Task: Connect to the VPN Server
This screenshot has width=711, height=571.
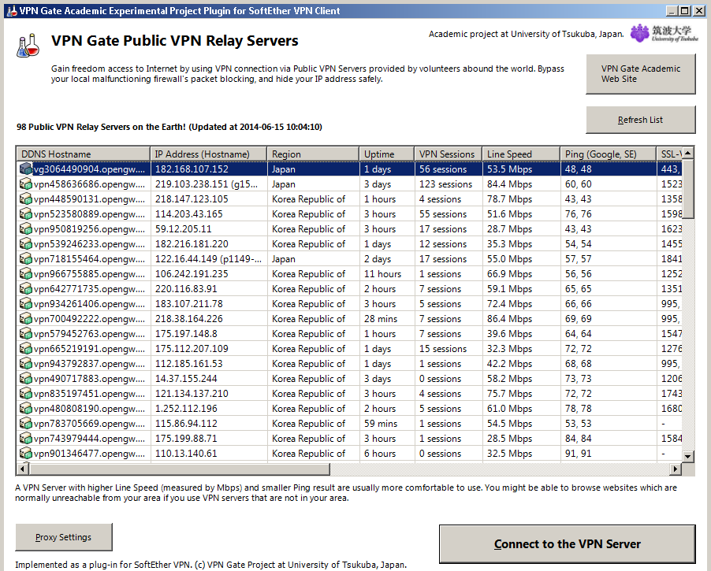Action: coord(568,543)
